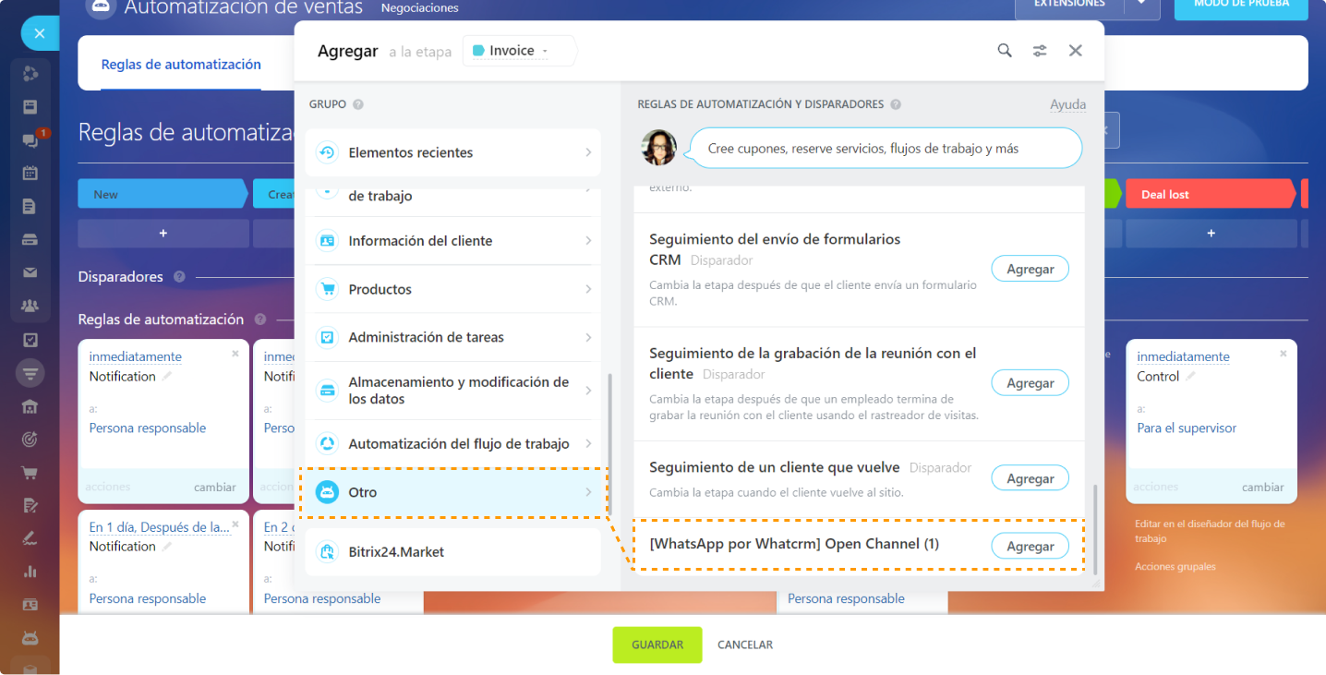The height and width of the screenshot is (675, 1326).
Task: Open the filter settings sliders icon
Action: tap(1040, 51)
